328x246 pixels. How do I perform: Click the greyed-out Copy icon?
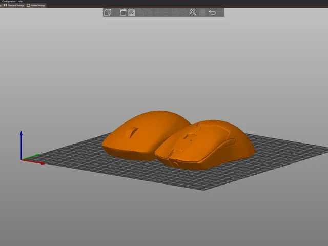pos(141,12)
